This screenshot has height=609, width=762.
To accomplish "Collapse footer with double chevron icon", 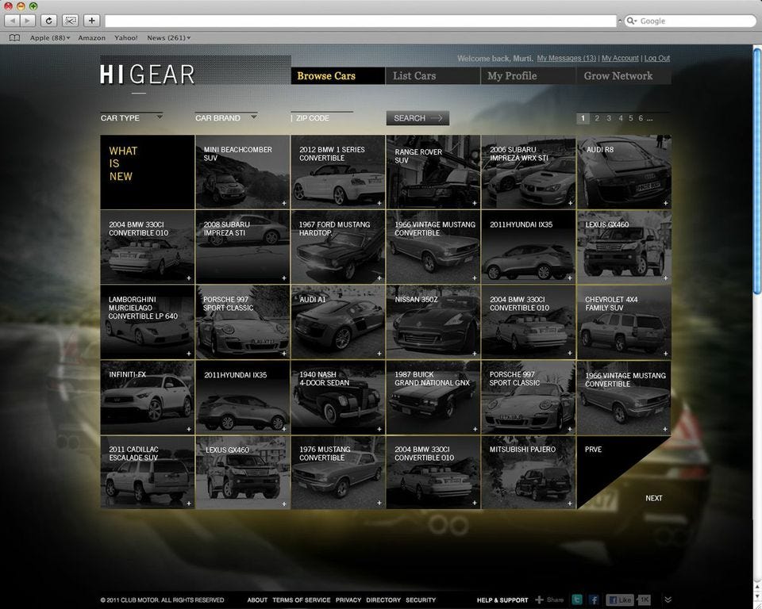I will pyautogui.click(x=668, y=599).
